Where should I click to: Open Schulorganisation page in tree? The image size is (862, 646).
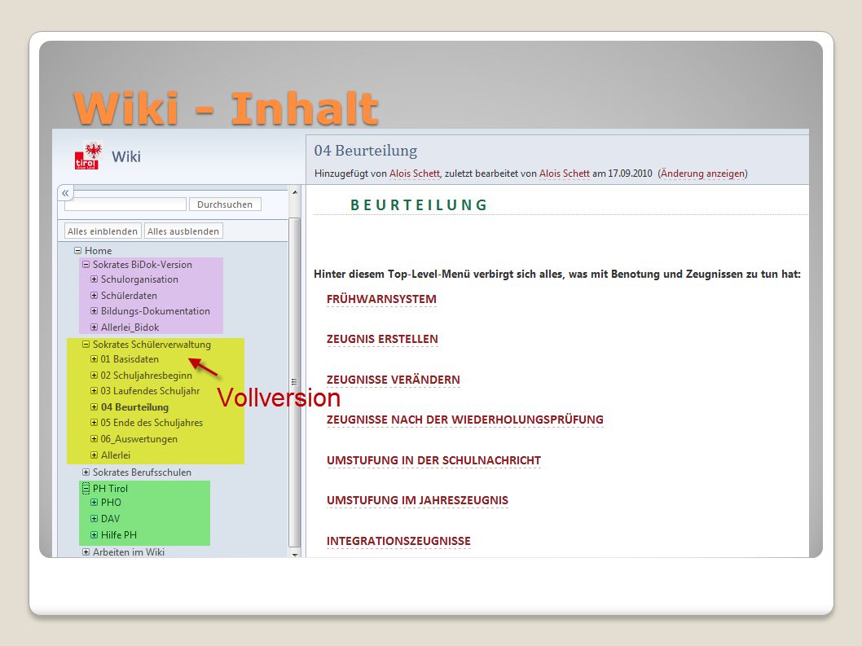click(139, 279)
